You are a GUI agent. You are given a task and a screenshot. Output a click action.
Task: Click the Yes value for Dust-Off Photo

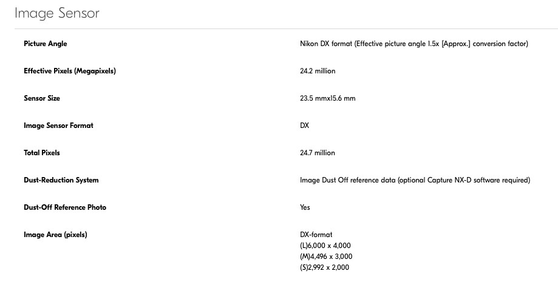click(305, 207)
